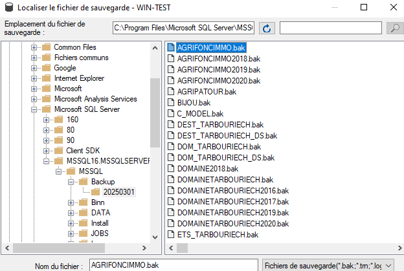Click the AGRIFONCIMMO2018.bak file icon
This screenshot has height=271, width=404.
(171, 58)
